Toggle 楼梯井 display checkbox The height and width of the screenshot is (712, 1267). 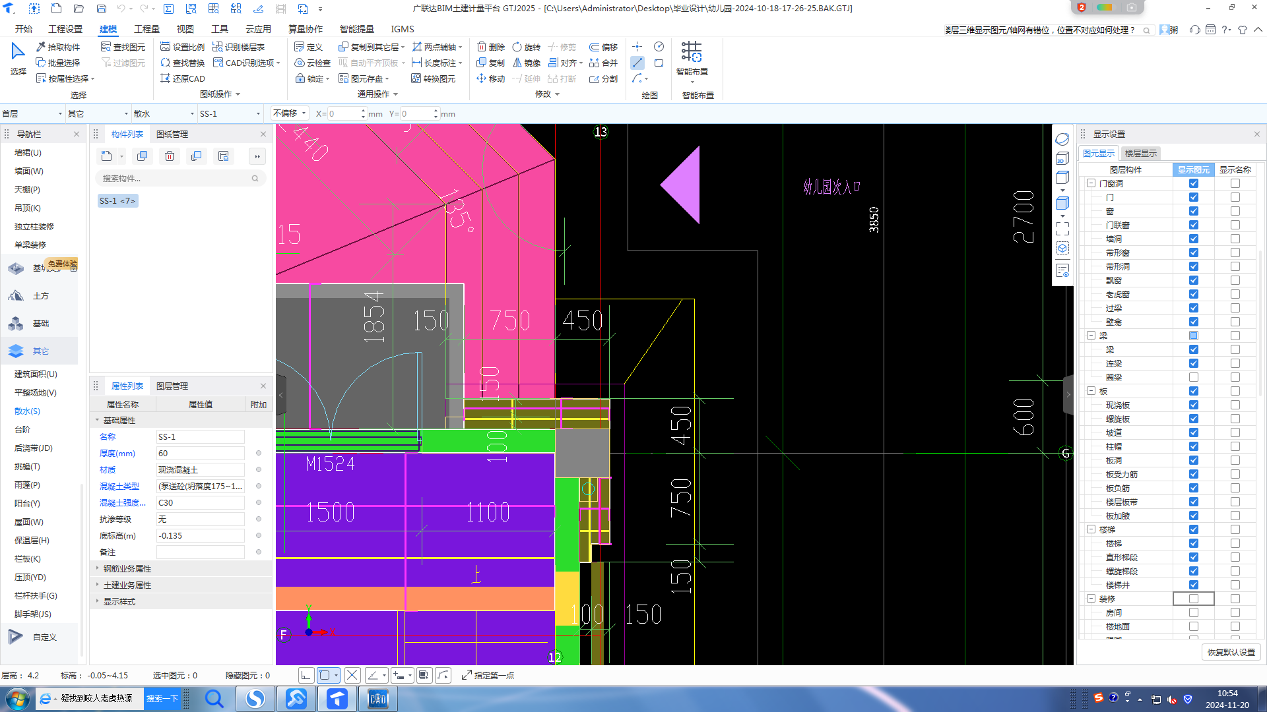[x=1193, y=585]
